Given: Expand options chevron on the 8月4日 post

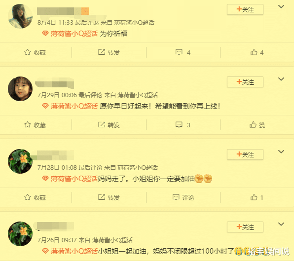Looking at the screenshot, I should [281, 7].
